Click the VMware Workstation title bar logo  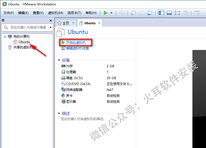click(x=5, y=4)
